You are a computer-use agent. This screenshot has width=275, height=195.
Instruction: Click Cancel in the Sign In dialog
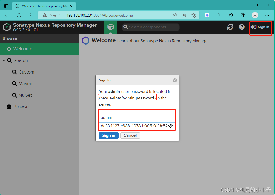[x=130, y=135]
